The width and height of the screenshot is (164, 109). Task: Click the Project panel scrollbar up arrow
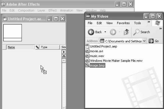tap(64, 61)
